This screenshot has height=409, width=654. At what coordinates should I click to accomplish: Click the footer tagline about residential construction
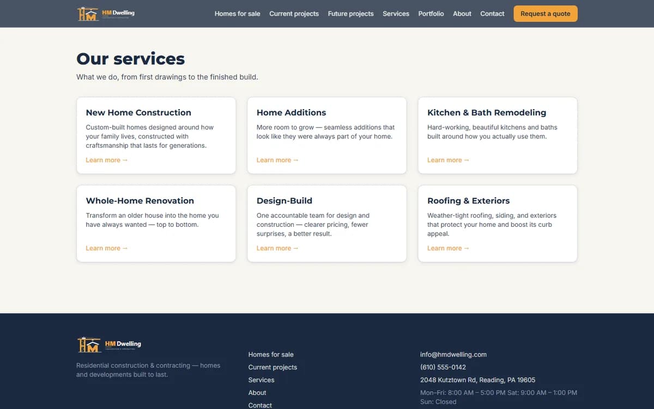pos(148,370)
